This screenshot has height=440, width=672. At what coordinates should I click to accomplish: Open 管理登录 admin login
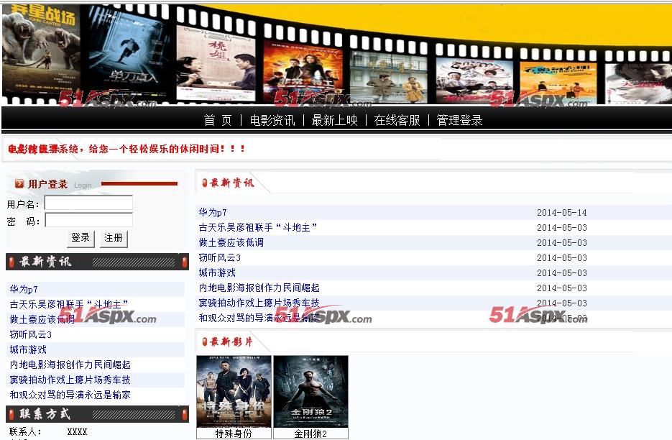(x=459, y=121)
